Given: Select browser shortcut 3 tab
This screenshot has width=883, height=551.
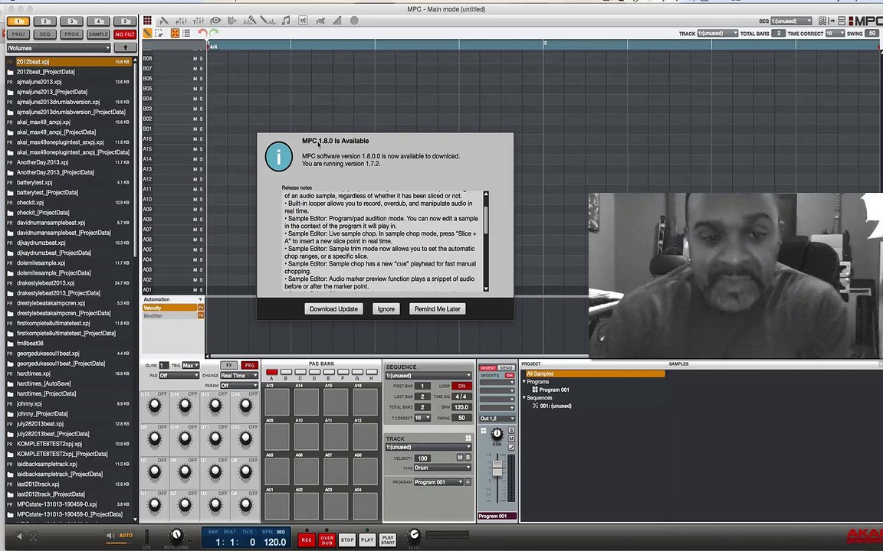Looking at the screenshot, I should point(71,21).
